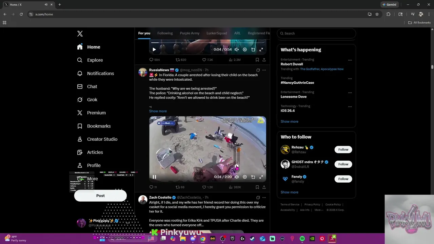Open options for Lonesome Dove trend
The width and height of the screenshot is (434, 244).
click(x=350, y=93)
